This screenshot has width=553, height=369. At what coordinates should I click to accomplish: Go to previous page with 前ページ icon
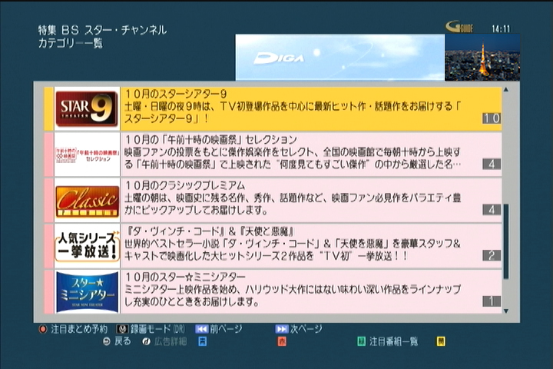pyautogui.click(x=202, y=329)
